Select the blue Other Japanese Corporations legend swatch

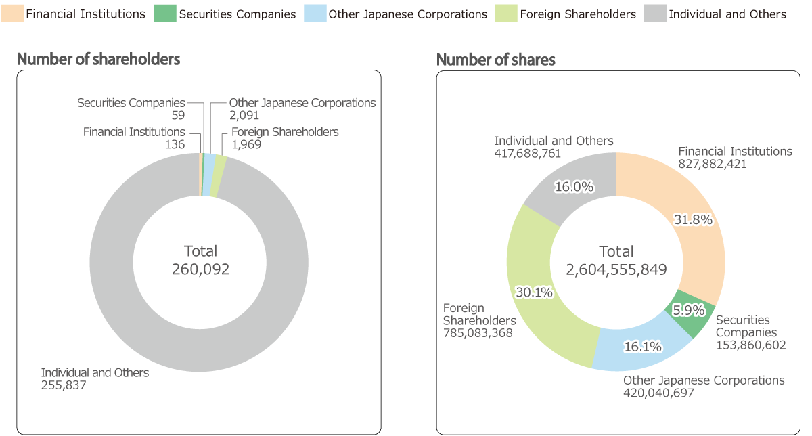pyautogui.click(x=315, y=14)
